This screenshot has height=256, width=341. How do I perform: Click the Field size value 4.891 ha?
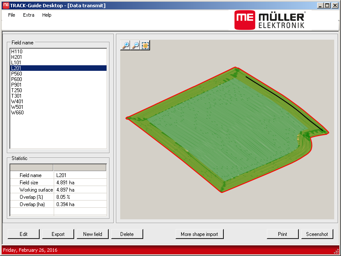[x=65, y=183]
